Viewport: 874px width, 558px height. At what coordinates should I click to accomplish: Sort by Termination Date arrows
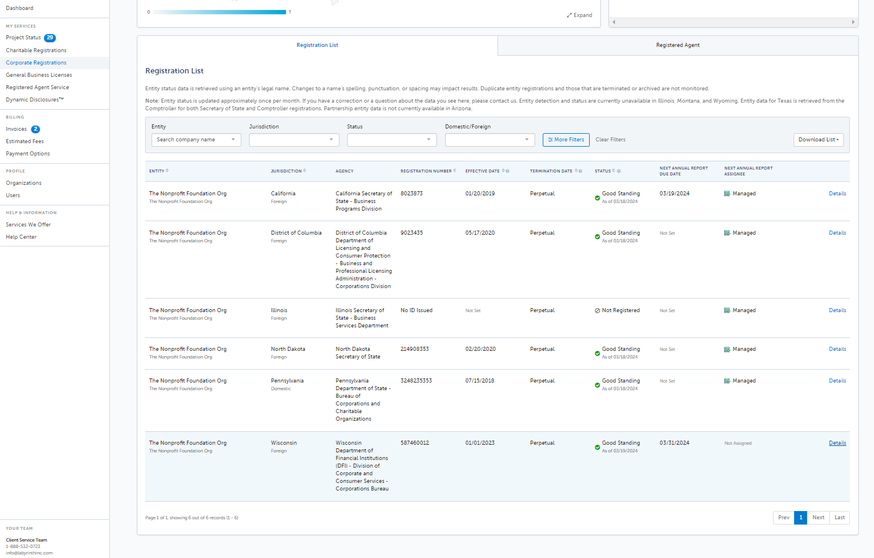click(x=576, y=171)
